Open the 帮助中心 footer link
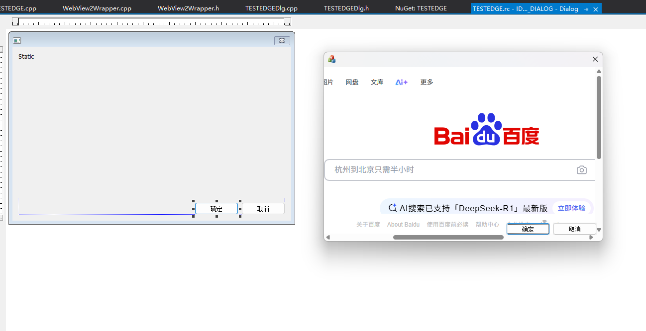The image size is (646, 331). (487, 225)
